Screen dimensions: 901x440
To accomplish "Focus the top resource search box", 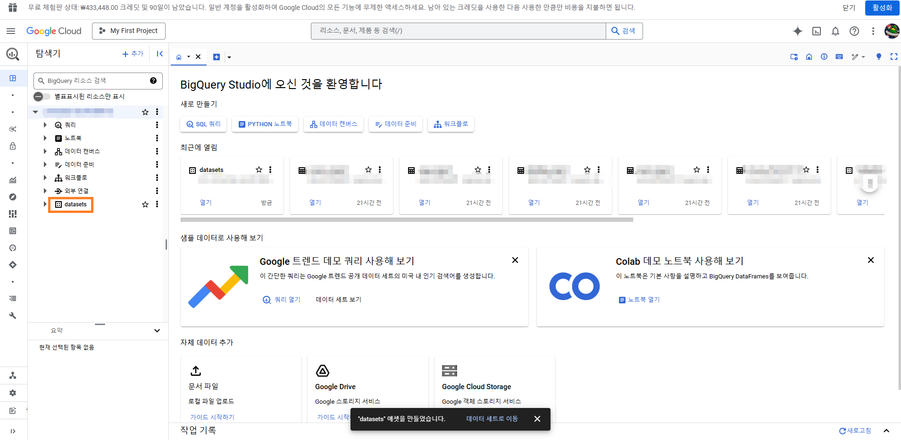I will click(458, 31).
